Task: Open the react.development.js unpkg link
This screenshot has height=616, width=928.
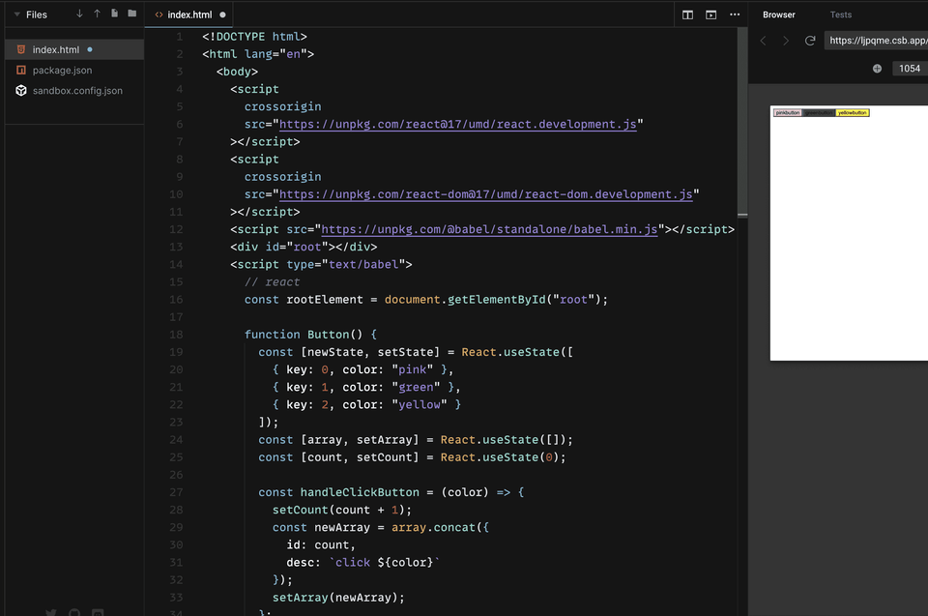Action: point(457,125)
